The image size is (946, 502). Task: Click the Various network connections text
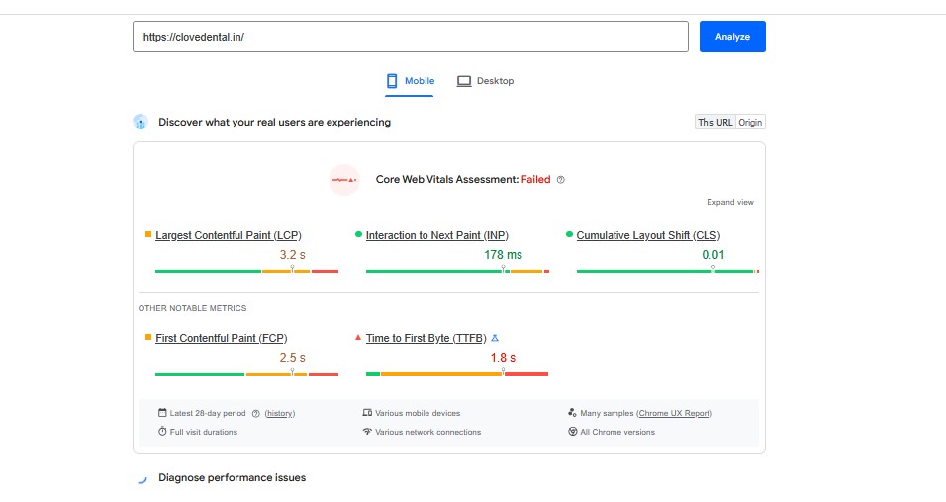[427, 432]
